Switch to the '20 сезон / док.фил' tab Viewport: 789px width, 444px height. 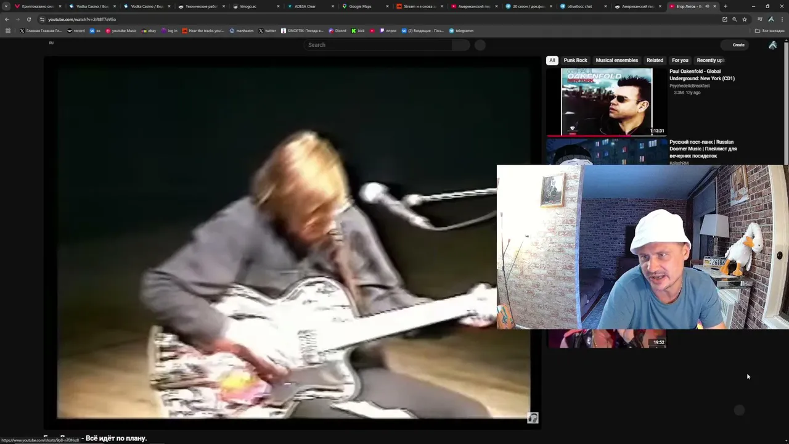coord(528,6)
